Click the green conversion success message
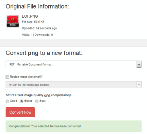Viewport: 147px width, 134px height. 73,126
